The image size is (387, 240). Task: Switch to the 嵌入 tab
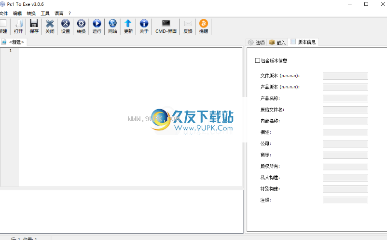[x=277, y=42]
